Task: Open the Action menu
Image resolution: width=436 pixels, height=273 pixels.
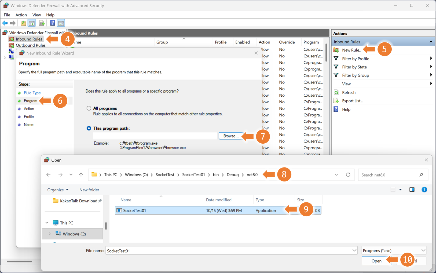Action: 21,15
